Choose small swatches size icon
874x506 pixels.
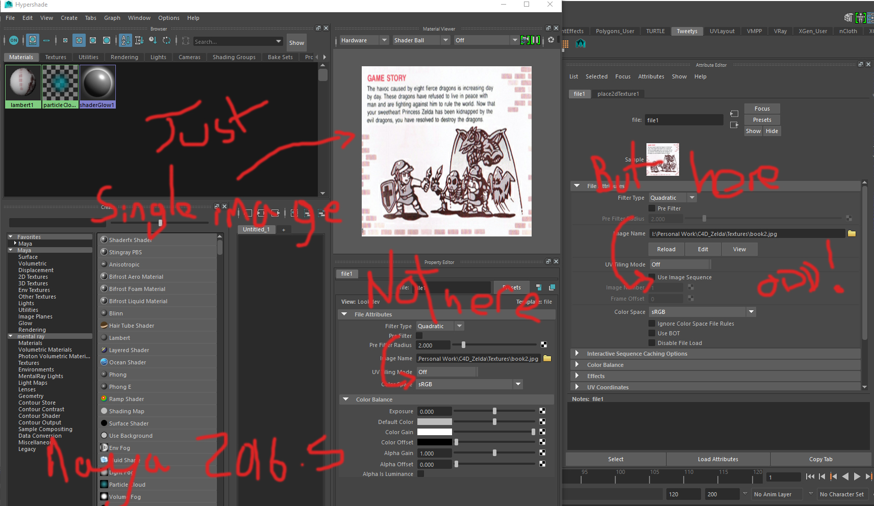click(65, 40)
